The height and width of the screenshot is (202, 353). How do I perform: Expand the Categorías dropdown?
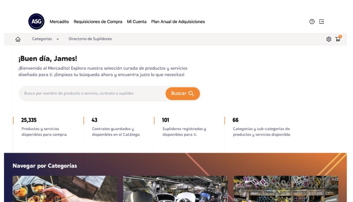45,39
